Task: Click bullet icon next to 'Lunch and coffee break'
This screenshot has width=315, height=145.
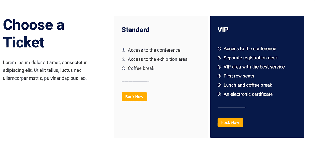Action: (x=219, y=85)
